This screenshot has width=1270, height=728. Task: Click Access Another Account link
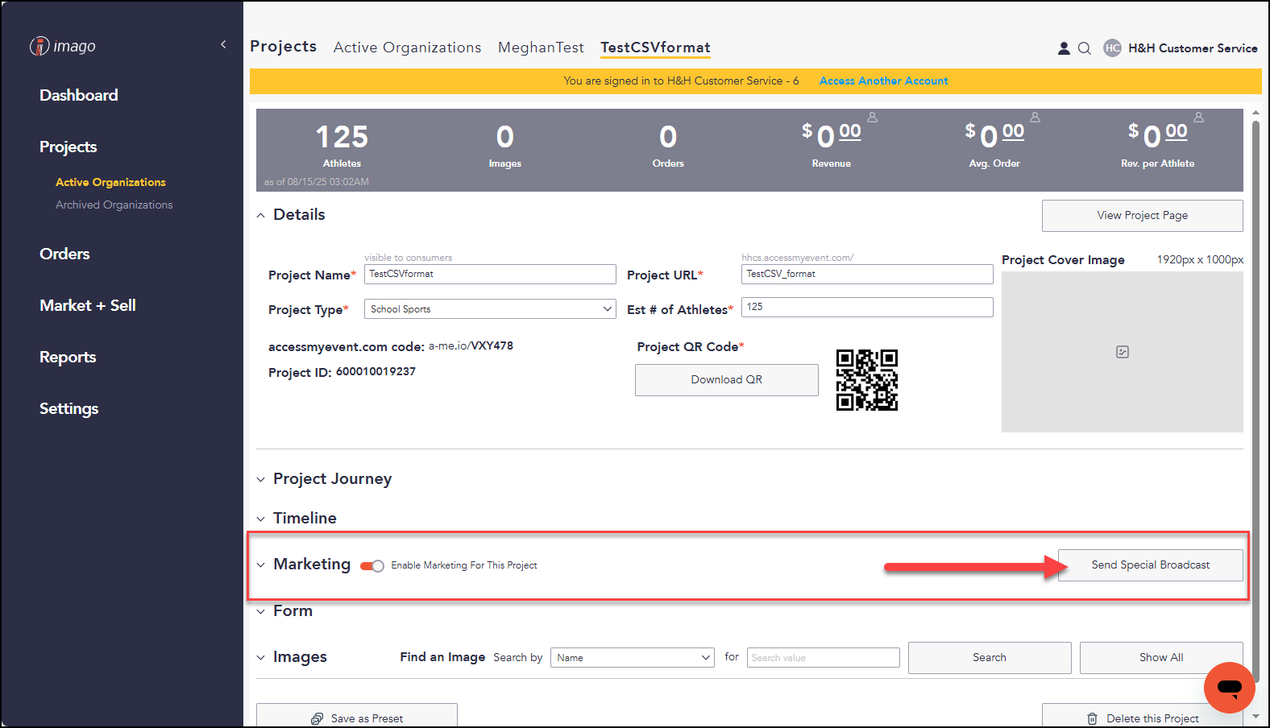point(883,81)
